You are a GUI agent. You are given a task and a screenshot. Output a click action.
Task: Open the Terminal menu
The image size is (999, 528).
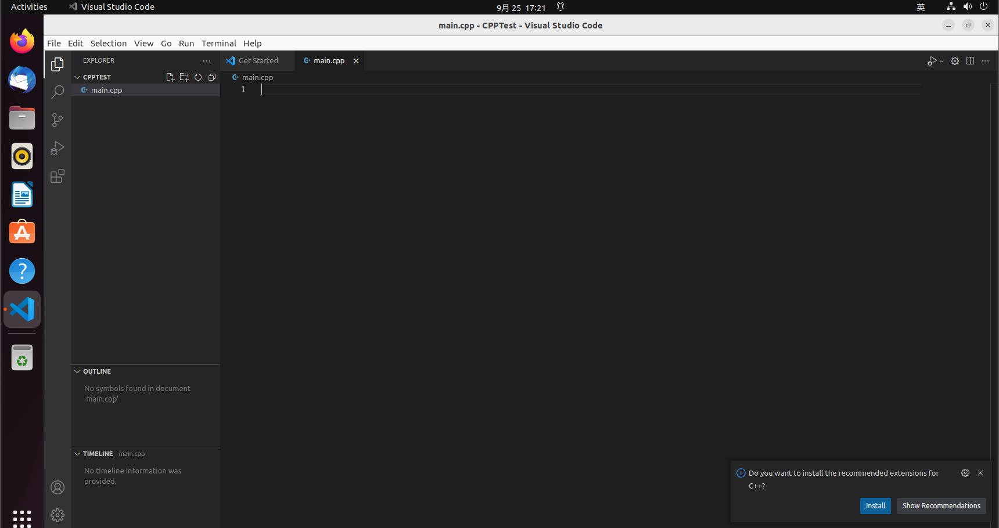point(218,43)
